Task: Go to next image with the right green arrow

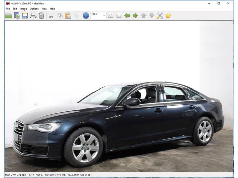Action: (x=135, y=16)
